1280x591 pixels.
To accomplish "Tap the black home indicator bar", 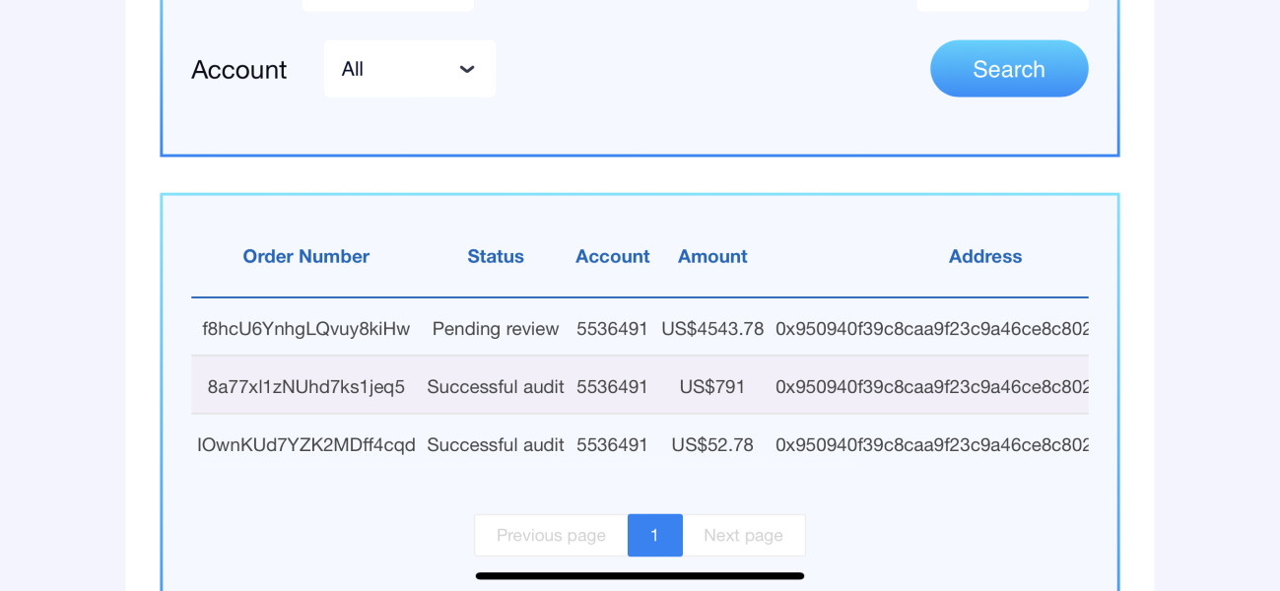I will [640, 576].
